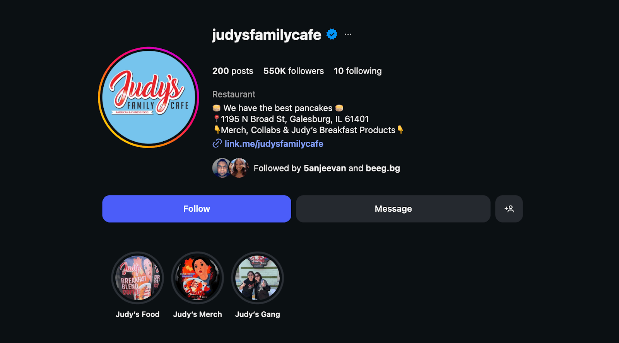The height and width of the screenshot is (343, 619).
Task: Click the add-person suggestions icon button
Action: point(509,209)
